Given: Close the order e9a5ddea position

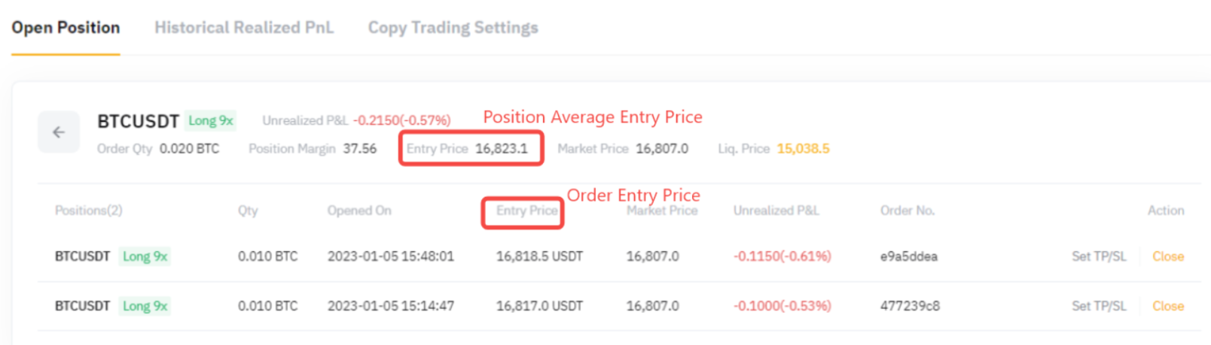Looking at the screenshot, I should pos(1167,256).
